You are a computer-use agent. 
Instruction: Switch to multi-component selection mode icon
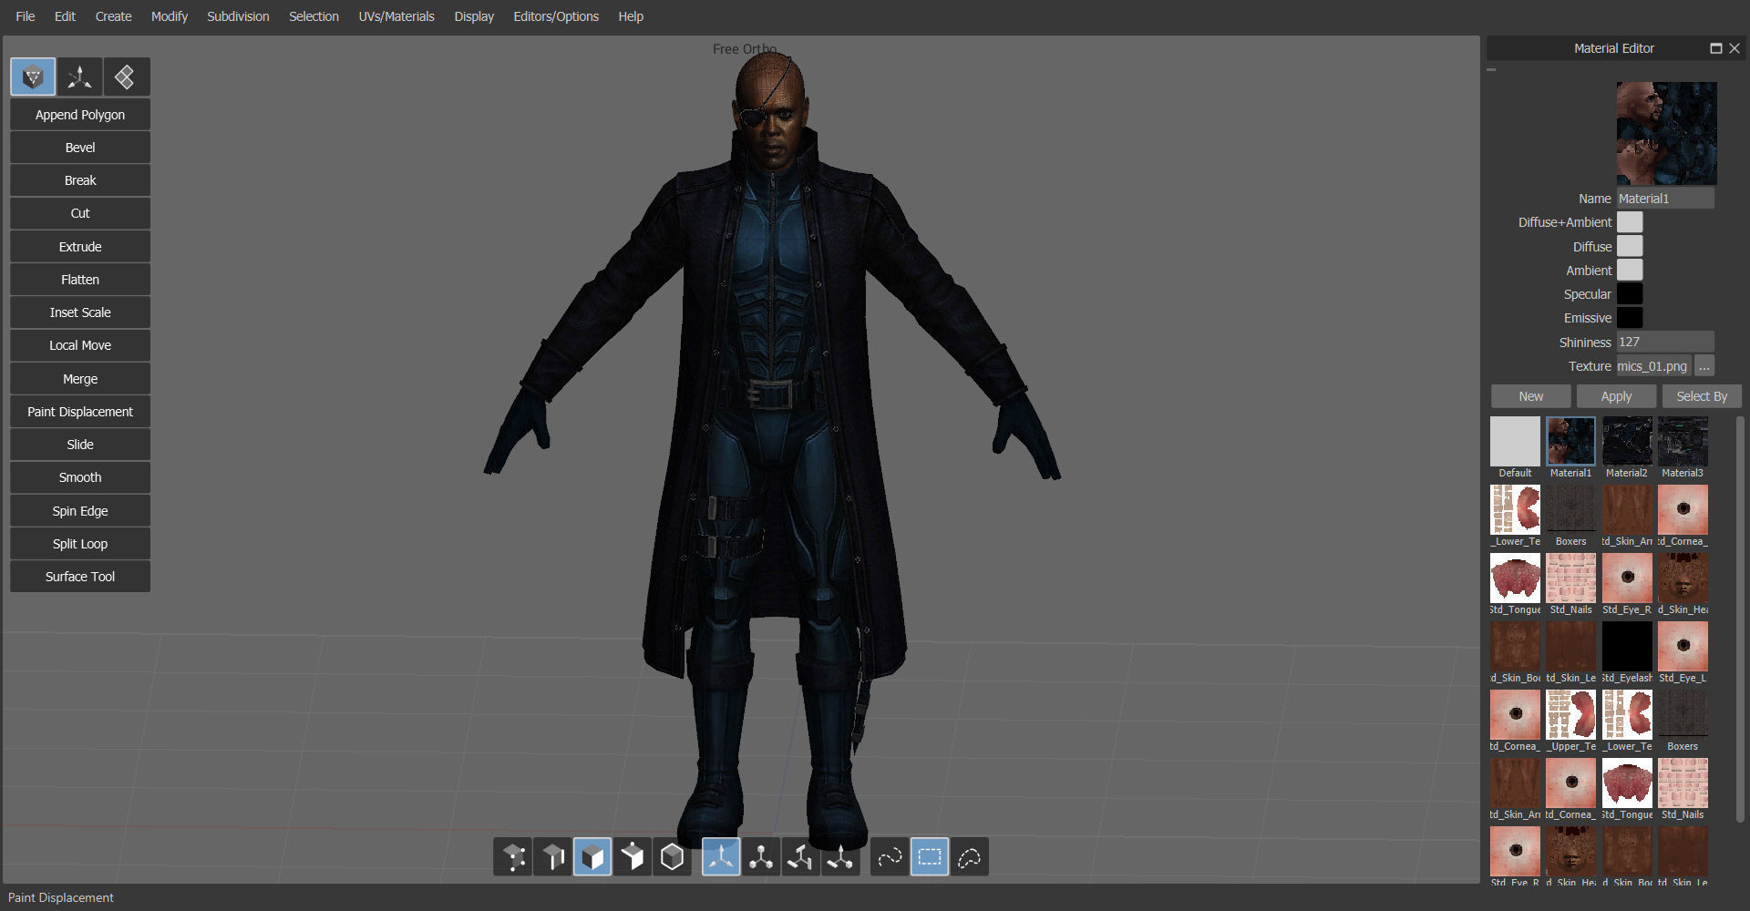632,857
